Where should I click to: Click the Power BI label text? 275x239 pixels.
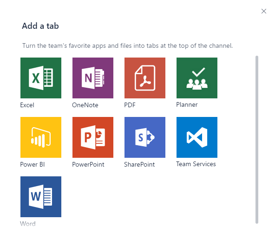click(x=33, y=164)
